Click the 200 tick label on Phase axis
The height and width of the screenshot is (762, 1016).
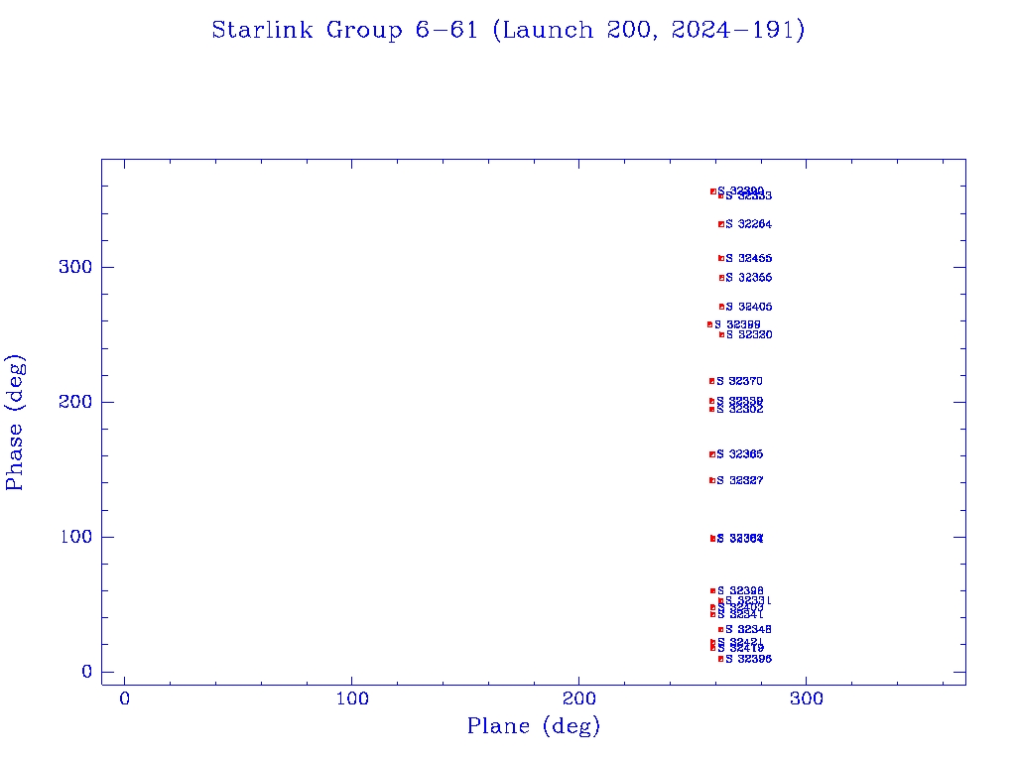click(75, 402)
